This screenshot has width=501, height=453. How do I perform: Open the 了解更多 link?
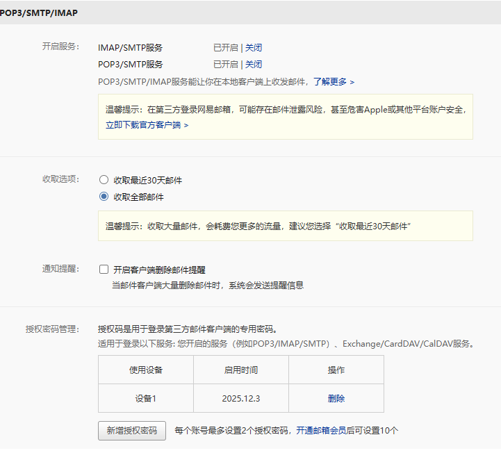(x=334, y=82)
